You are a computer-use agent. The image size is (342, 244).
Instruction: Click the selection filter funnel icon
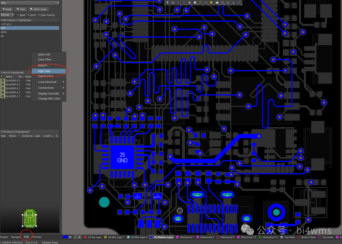click(168, 3)
